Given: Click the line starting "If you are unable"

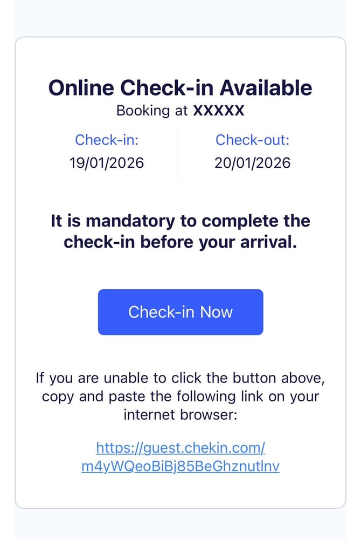Looking at the screenshot, I should [180, 378].
